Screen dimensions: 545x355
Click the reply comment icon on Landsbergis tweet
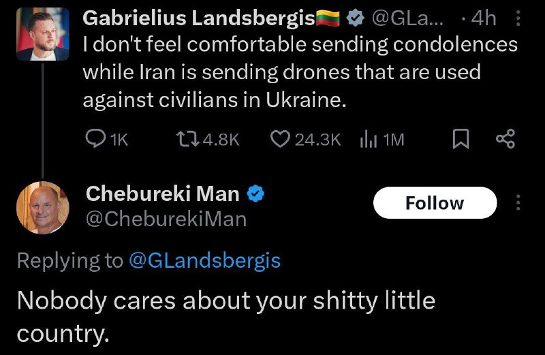tap(93, 139)
